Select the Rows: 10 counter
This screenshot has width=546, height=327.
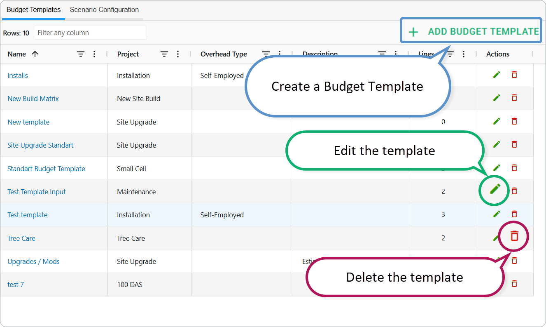coord(16,33)
